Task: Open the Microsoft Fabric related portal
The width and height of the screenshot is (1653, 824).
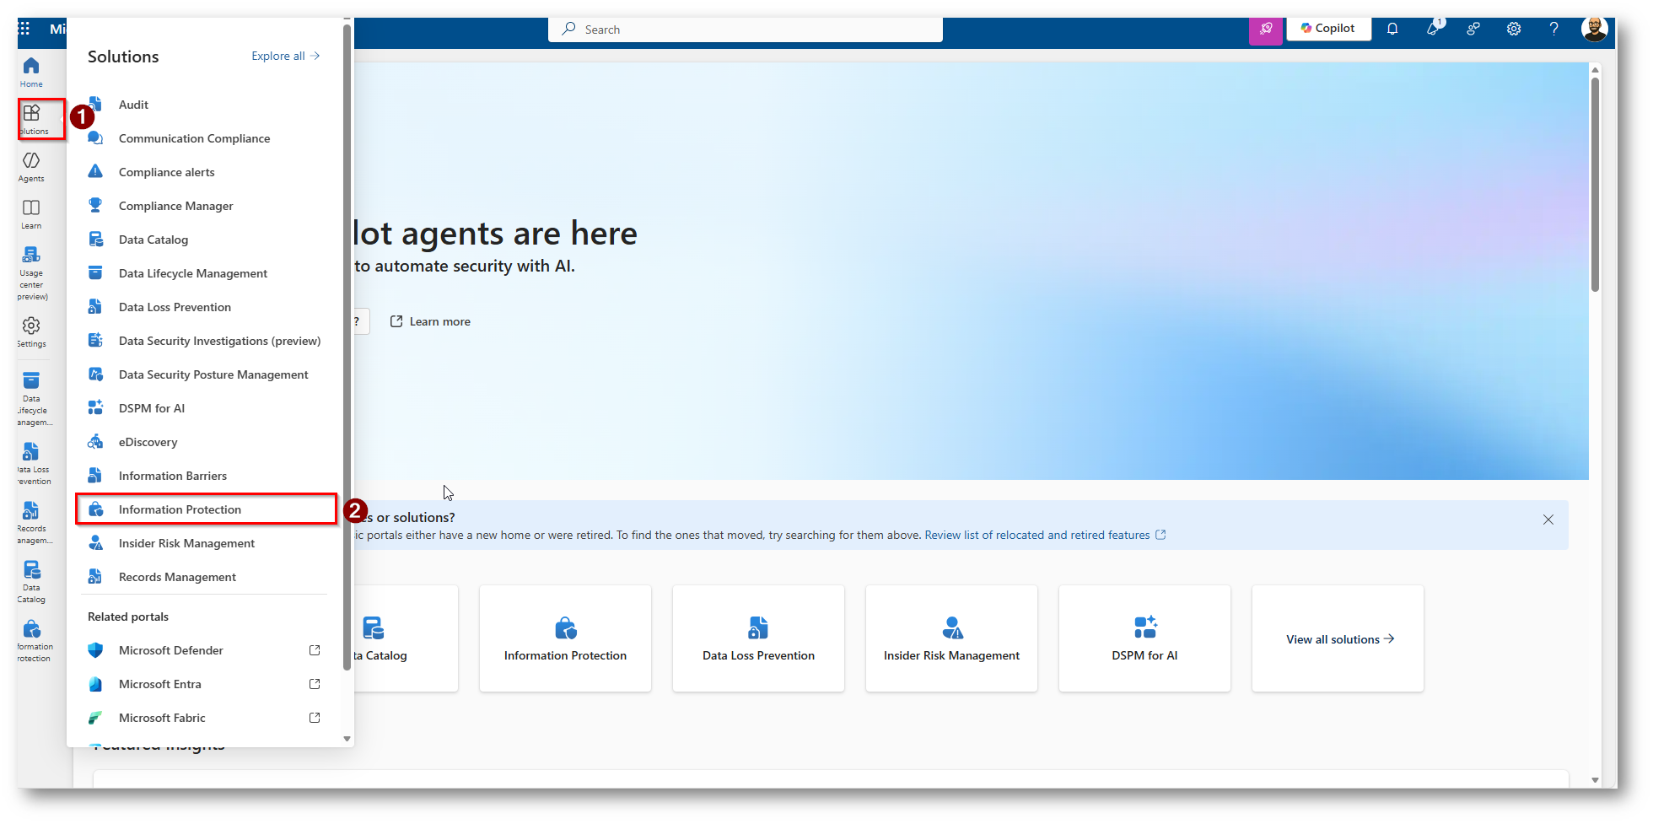Action: [204, 718]
